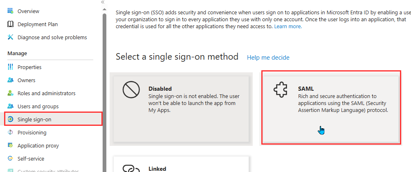411x172 pixels.
Task: Open the Learn more link
Action: [288, 27]
